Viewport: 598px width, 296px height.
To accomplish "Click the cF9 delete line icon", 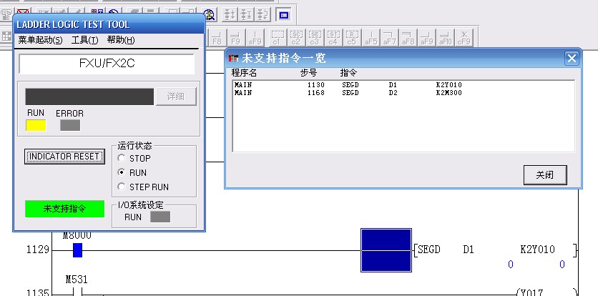I will coord(464,37).
